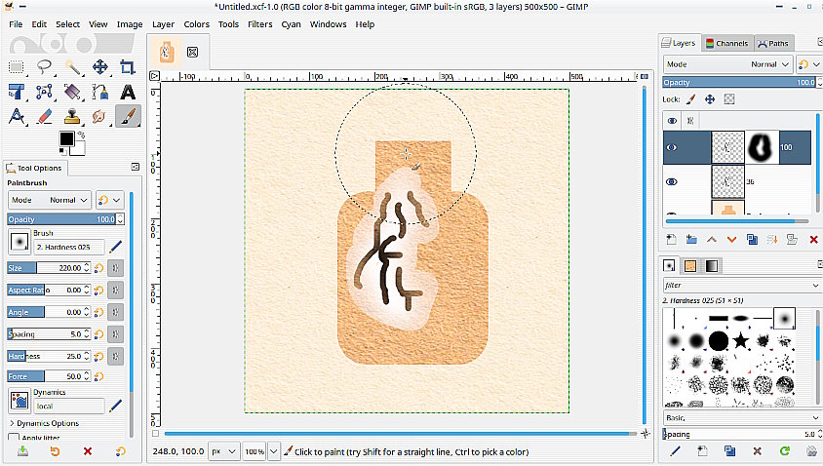The image size is (823, 466).
Task: Open the px unit dropdown in status bar
Action: 223,451
